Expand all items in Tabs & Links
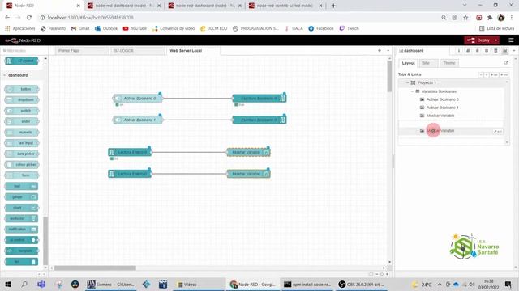The height and width of the screenshot is (291, 519). [x=487, y=75]
